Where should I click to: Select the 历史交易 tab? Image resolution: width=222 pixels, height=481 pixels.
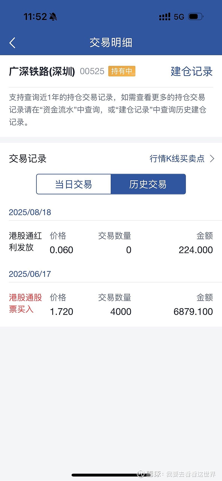(148, 184)
